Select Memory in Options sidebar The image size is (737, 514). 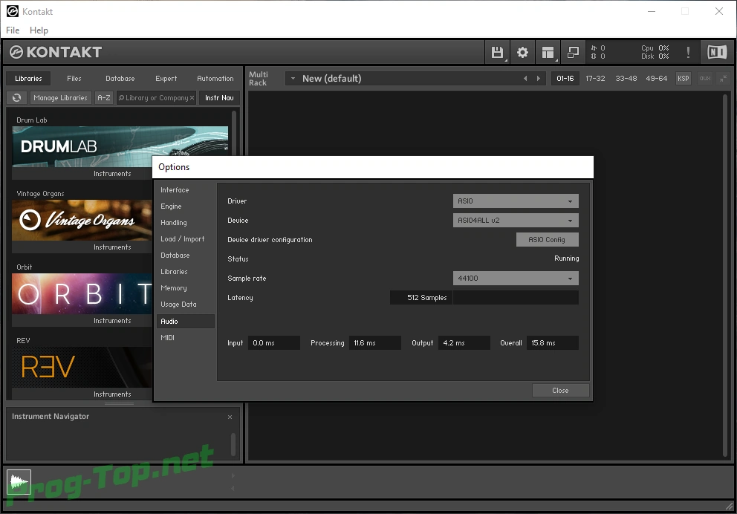[185, 288]
